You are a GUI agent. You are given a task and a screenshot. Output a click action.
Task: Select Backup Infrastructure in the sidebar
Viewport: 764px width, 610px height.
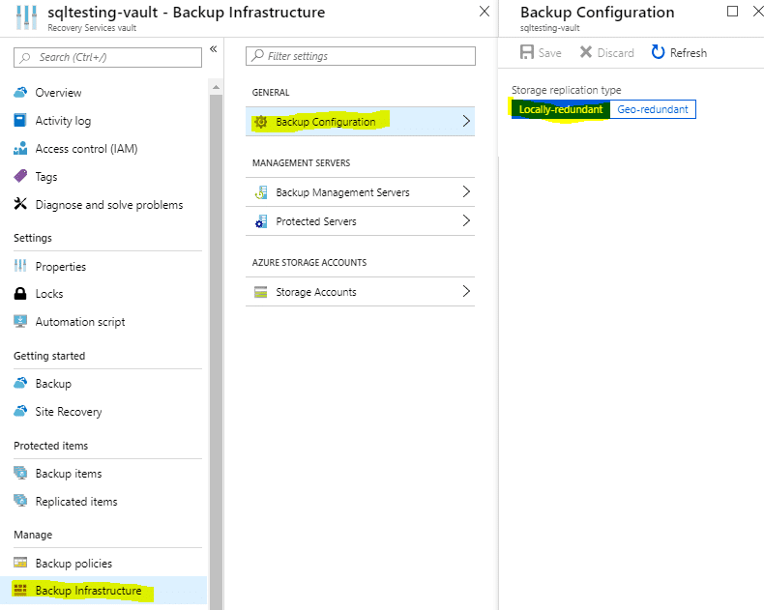(103, 591)
